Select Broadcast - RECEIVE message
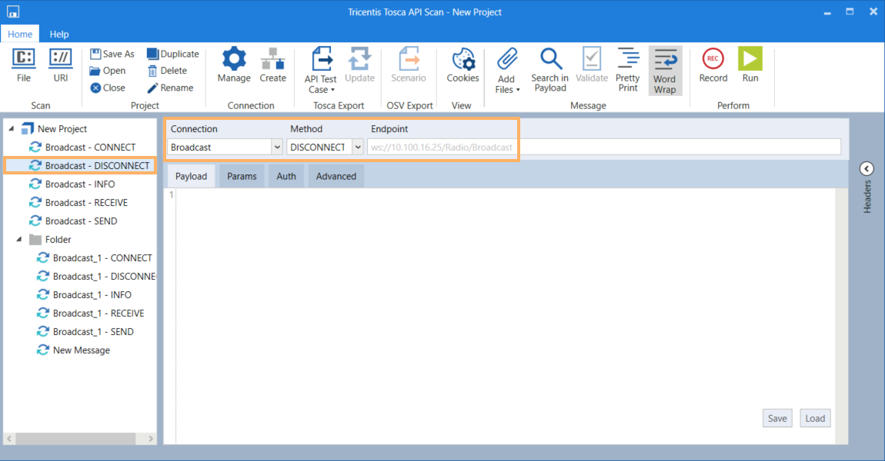 click(x=85, y=203)
